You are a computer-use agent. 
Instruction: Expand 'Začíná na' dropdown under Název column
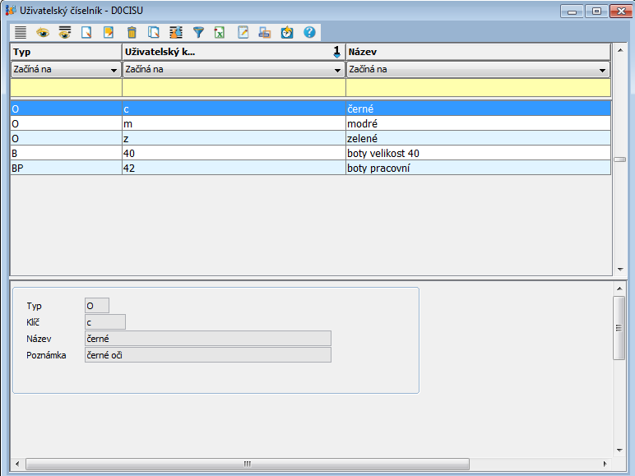click(x=603, y=71)
